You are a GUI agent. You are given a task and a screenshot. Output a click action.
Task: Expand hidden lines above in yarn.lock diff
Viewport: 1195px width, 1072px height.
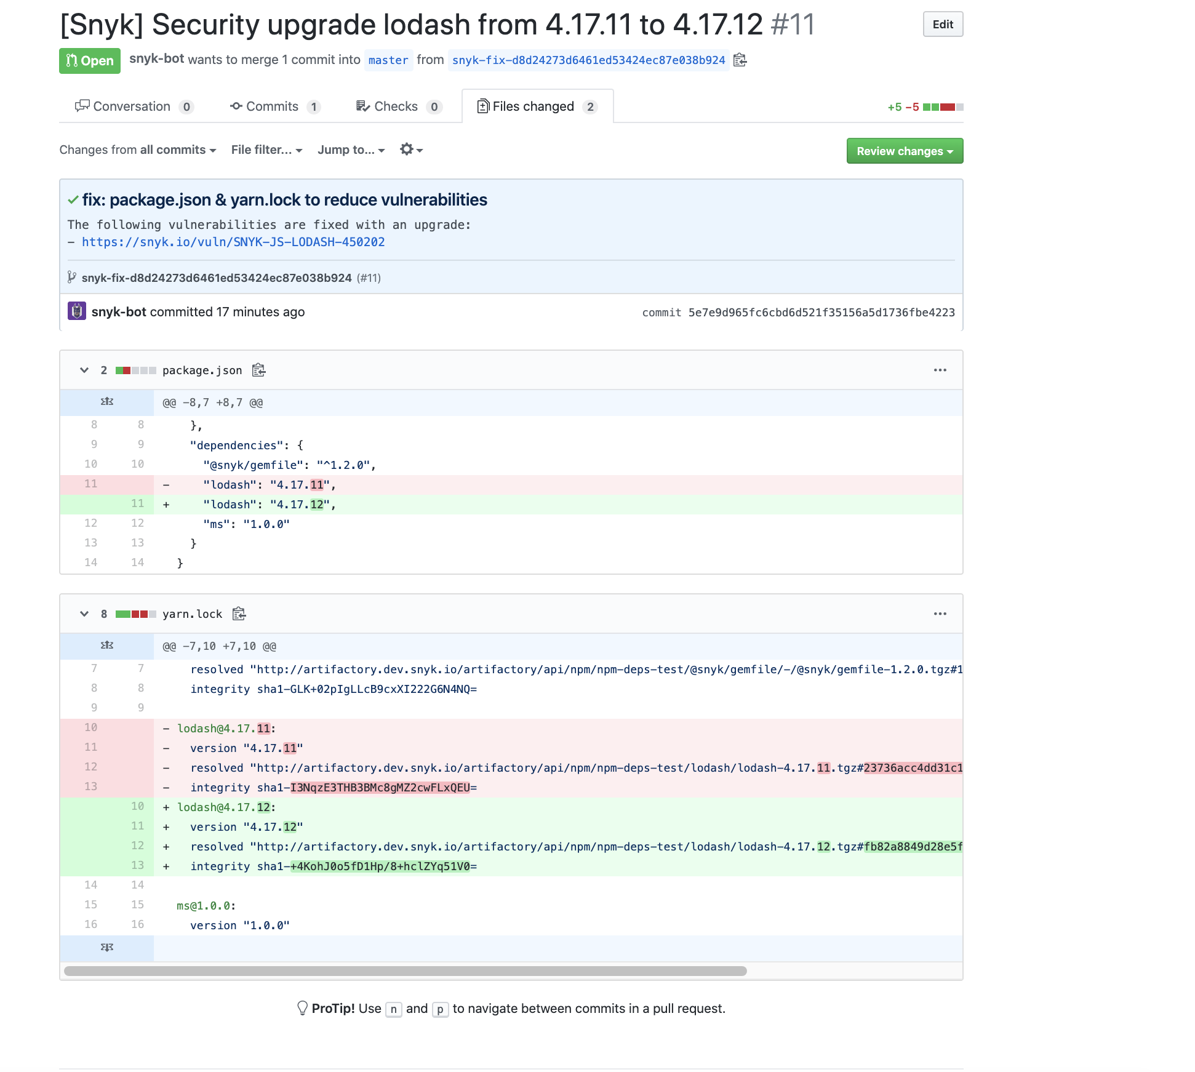coord(107,646)
